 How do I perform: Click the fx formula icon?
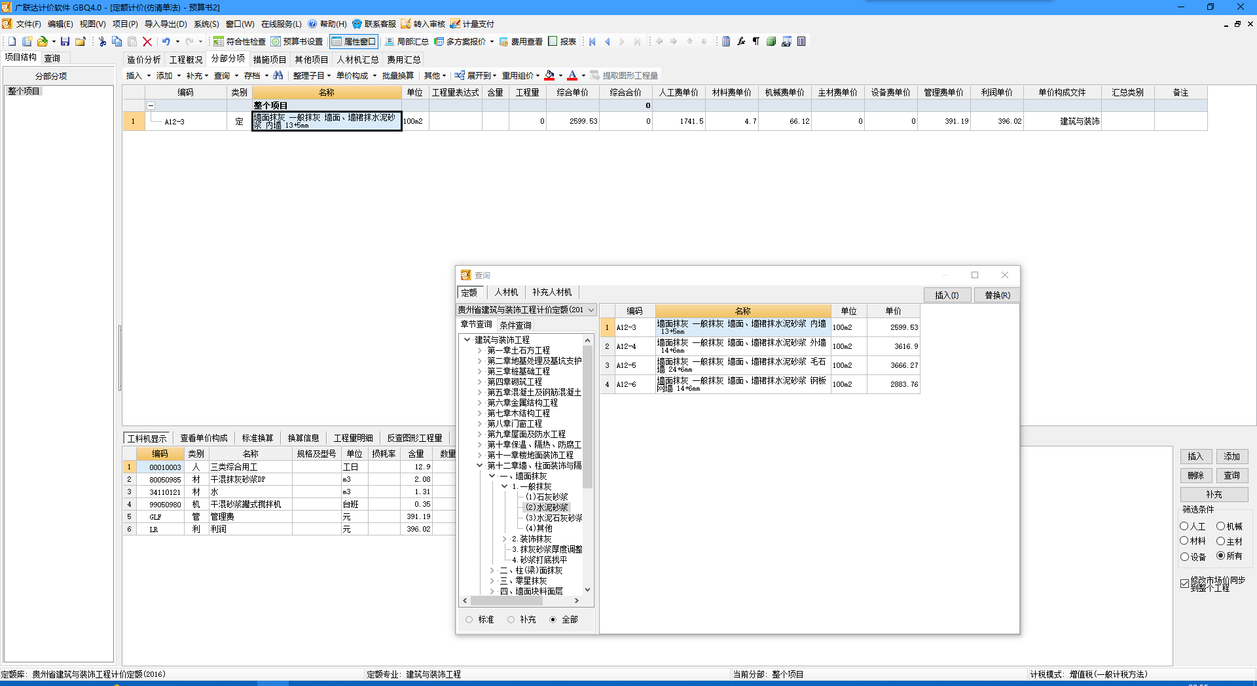[x=741, y=42]
